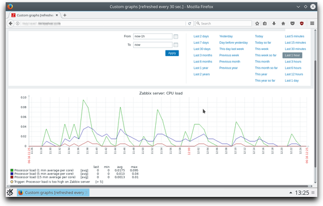Click the highlighted Last 1 hour range
This screenshot has height=206, width=323.
(x=292, y=55)
